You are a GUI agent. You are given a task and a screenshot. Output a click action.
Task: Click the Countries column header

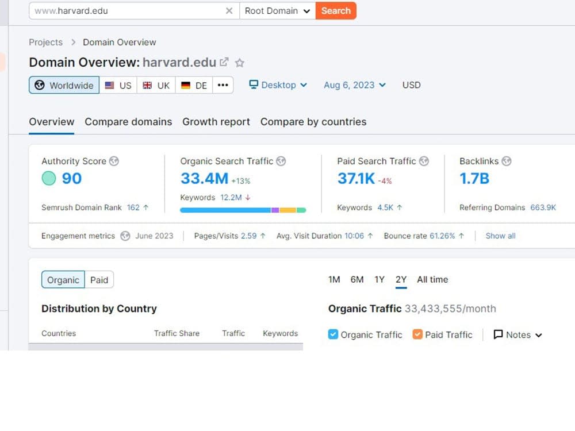point(59,333)
